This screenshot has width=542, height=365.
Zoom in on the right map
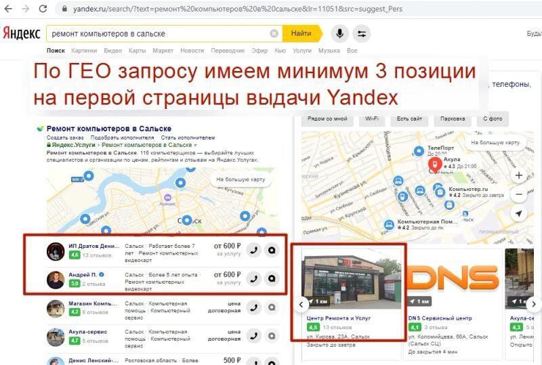(518, 175)
